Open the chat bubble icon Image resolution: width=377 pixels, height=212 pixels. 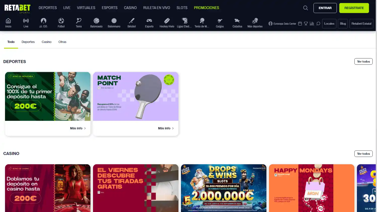pos(318,24)
